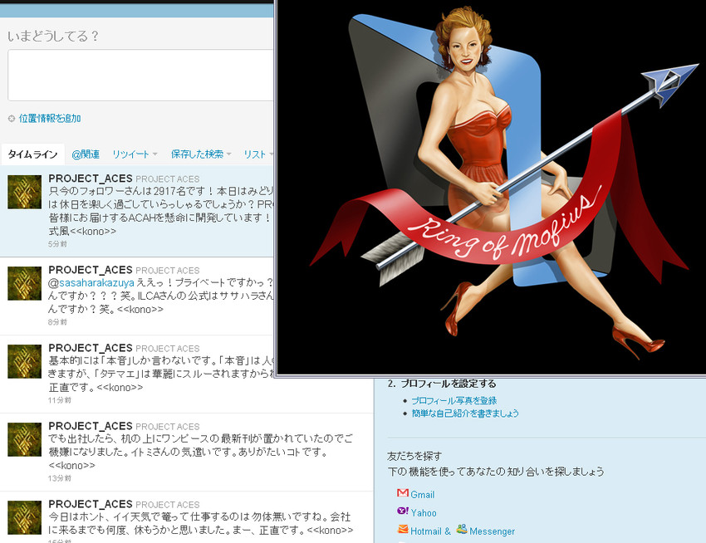Screen dimensions: 706x543
Task: Open the Yahoo link
Action: pyautogui.click(x=424, y=513)
